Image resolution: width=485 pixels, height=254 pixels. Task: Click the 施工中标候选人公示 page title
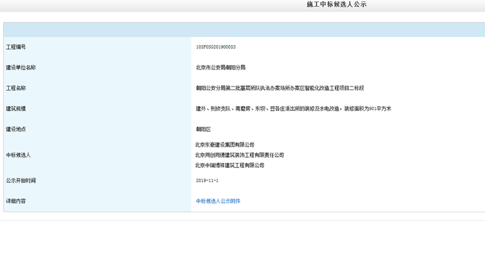[337, 4]
